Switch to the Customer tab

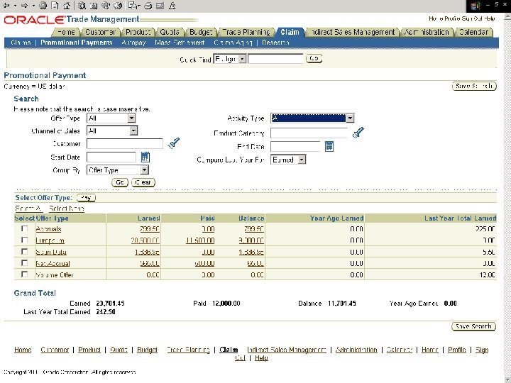point(100,32)
